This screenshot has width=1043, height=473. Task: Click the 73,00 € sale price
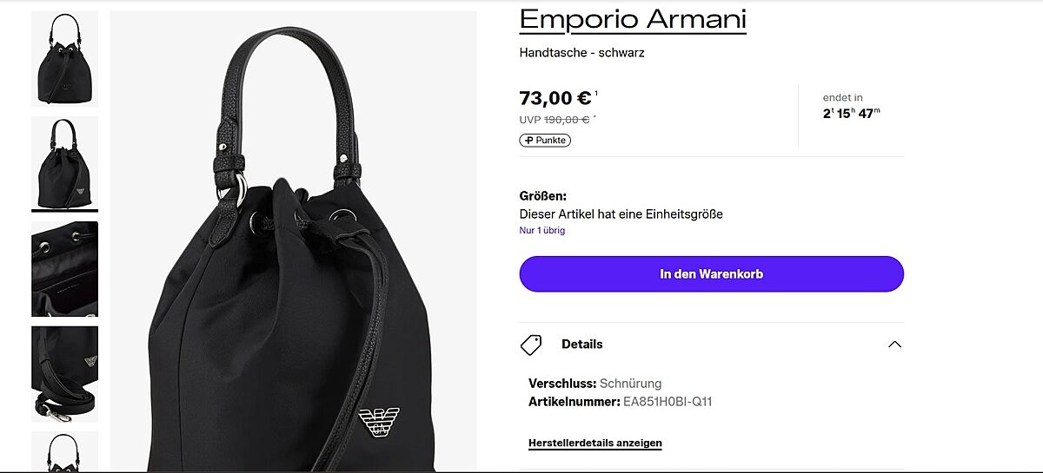pyautogui.click(x=555, y=98)
